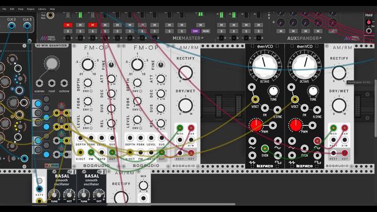
Task: Click the quantizer octave input jack
Action: (x=64, y=84)
